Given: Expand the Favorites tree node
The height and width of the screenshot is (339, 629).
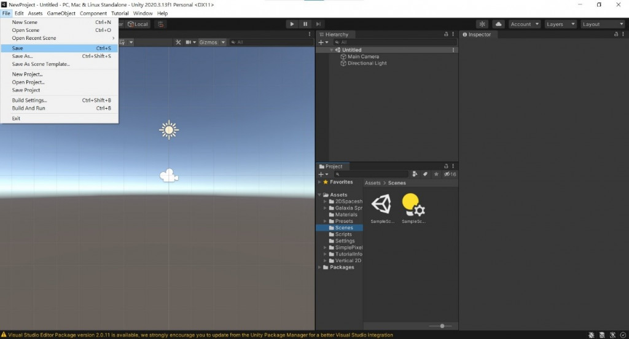Looking at the screenshot, I should [319, 182].
